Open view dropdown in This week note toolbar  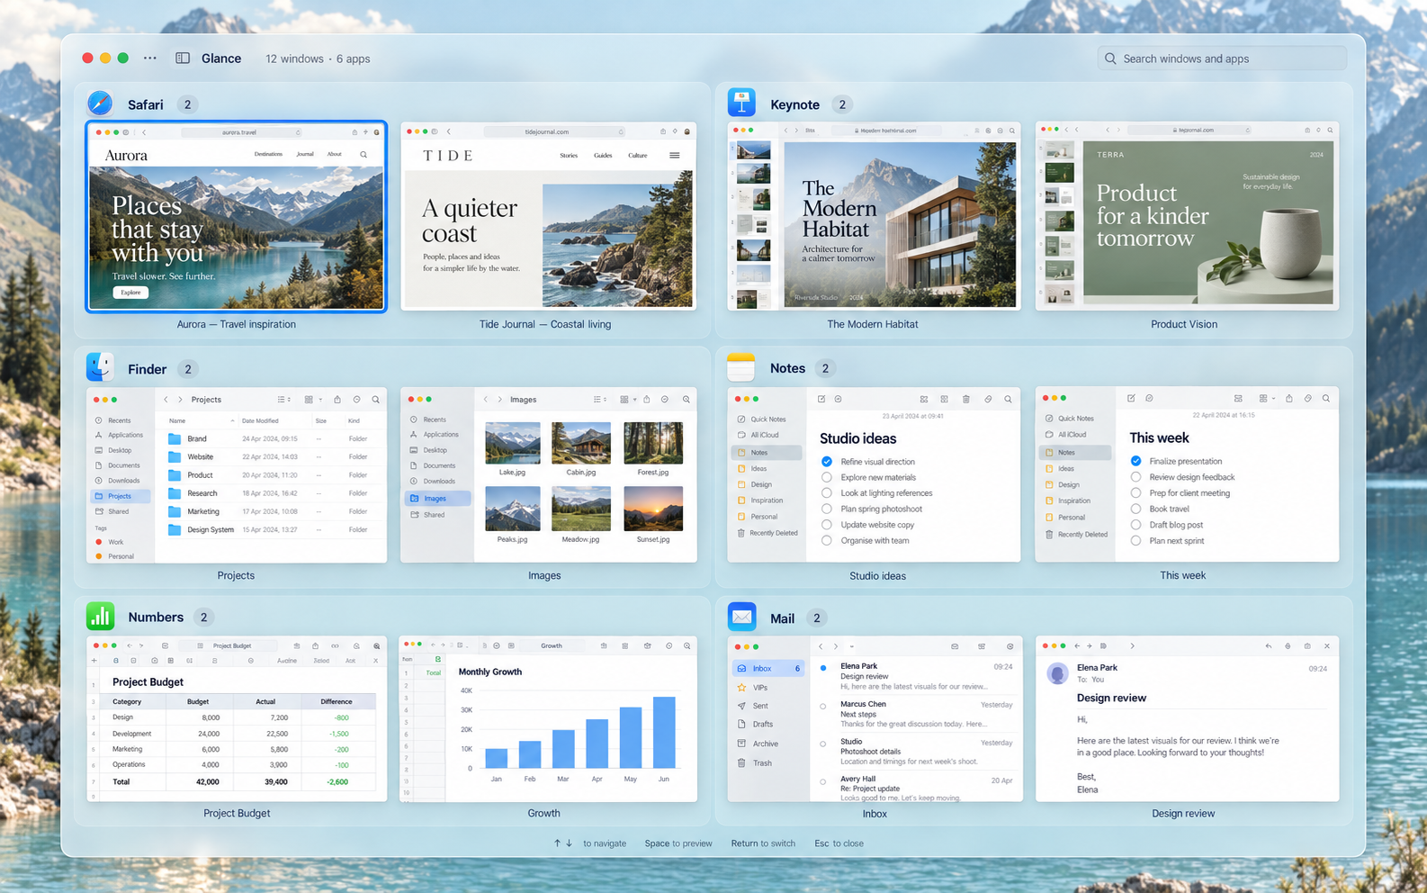1267,398
